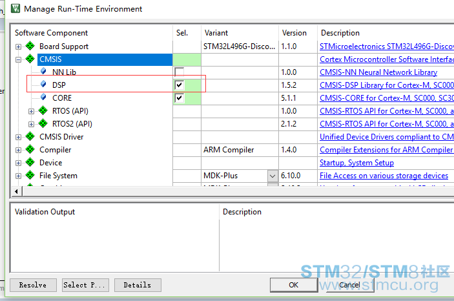Click the Details button
Screen dimensions: 454x301
[138, 285]
